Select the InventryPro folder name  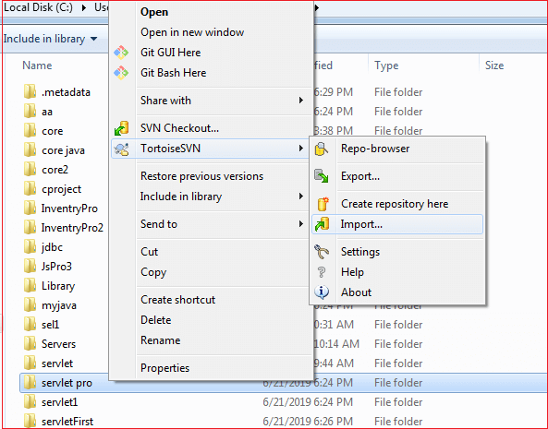(x=69, y=209)
